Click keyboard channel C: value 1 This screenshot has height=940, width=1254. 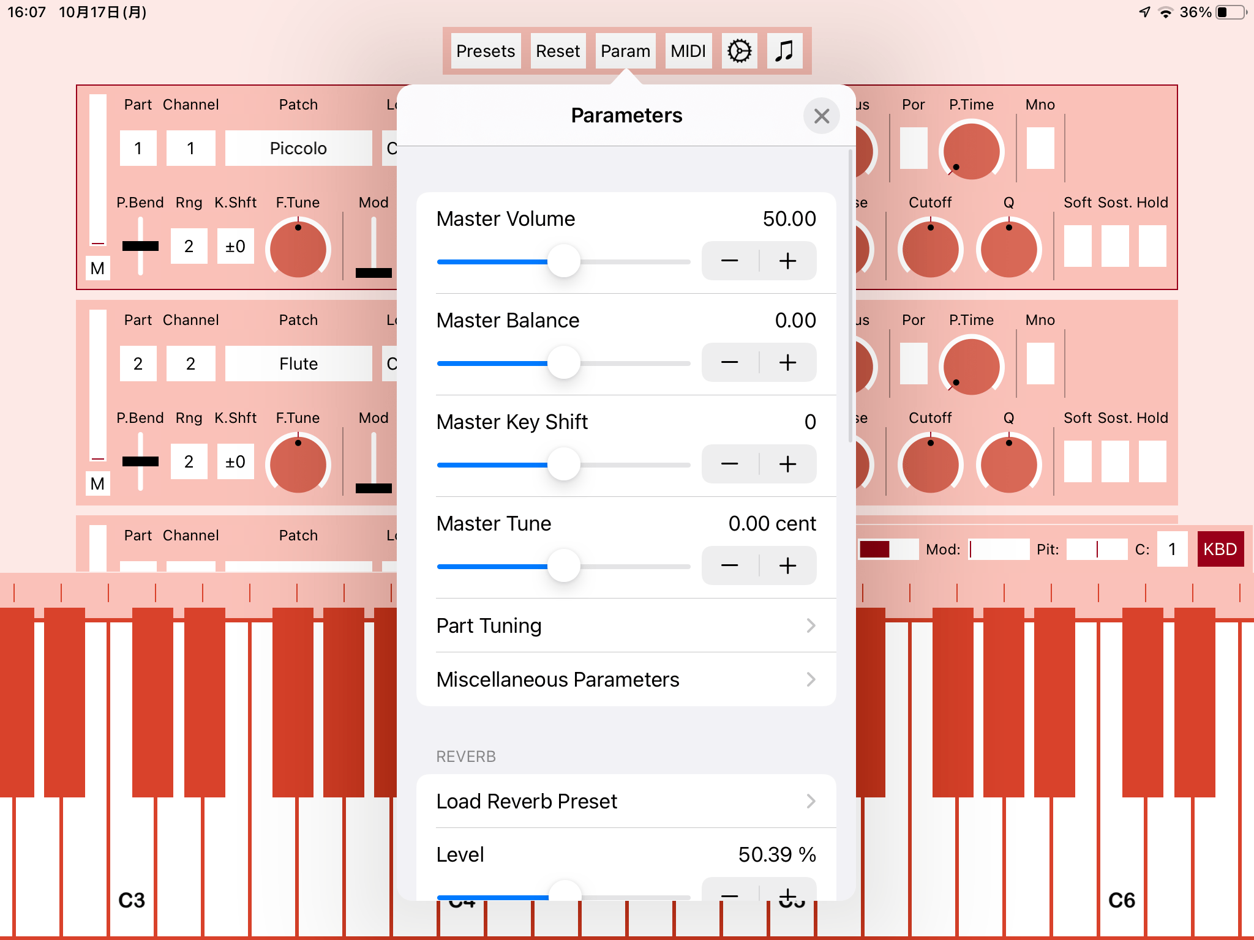pos(1172,549)
